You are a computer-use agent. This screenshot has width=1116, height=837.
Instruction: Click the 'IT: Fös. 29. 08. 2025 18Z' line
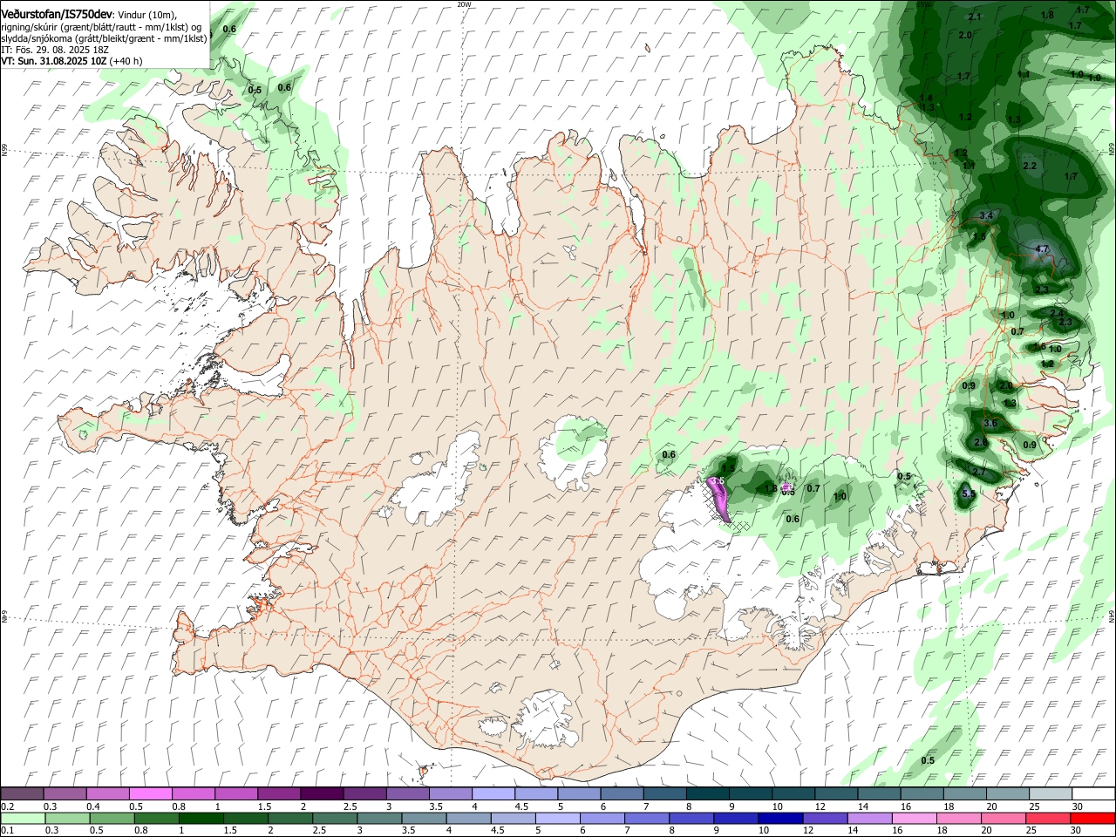[55, 50]
